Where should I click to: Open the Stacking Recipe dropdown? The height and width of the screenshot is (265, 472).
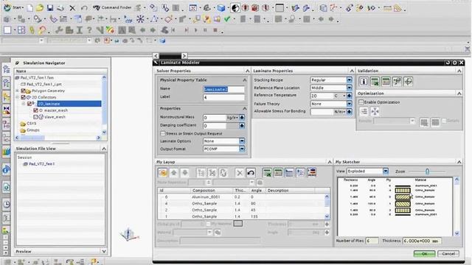[349, 80]
